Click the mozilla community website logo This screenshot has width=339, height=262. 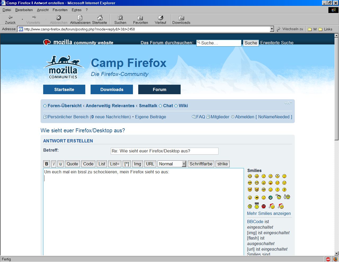(78, 42)
